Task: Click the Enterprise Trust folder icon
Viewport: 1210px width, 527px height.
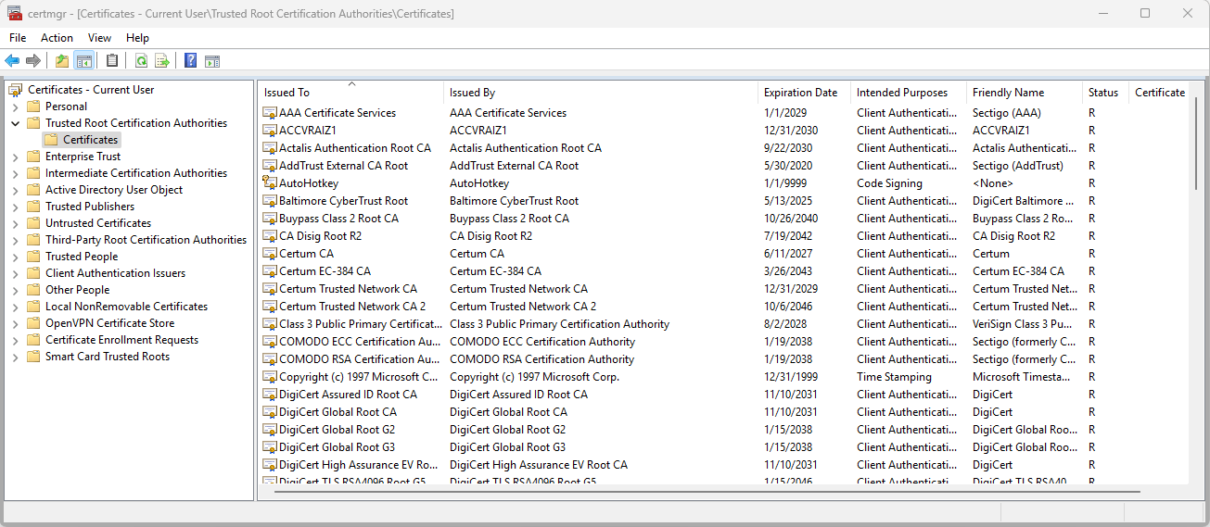Action: click(x=33, y=157)
